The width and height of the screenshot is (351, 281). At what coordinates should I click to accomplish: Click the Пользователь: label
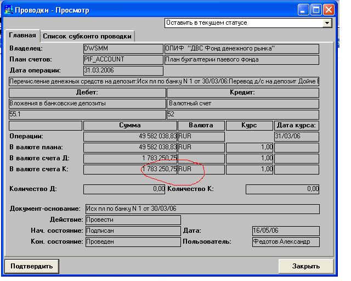[x=207, y=242]
